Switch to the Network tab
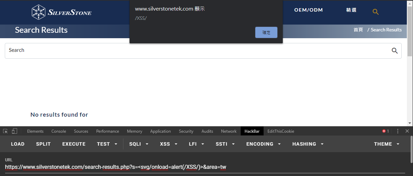The width and height of the screenshot is (413, 176). point(229,131)
